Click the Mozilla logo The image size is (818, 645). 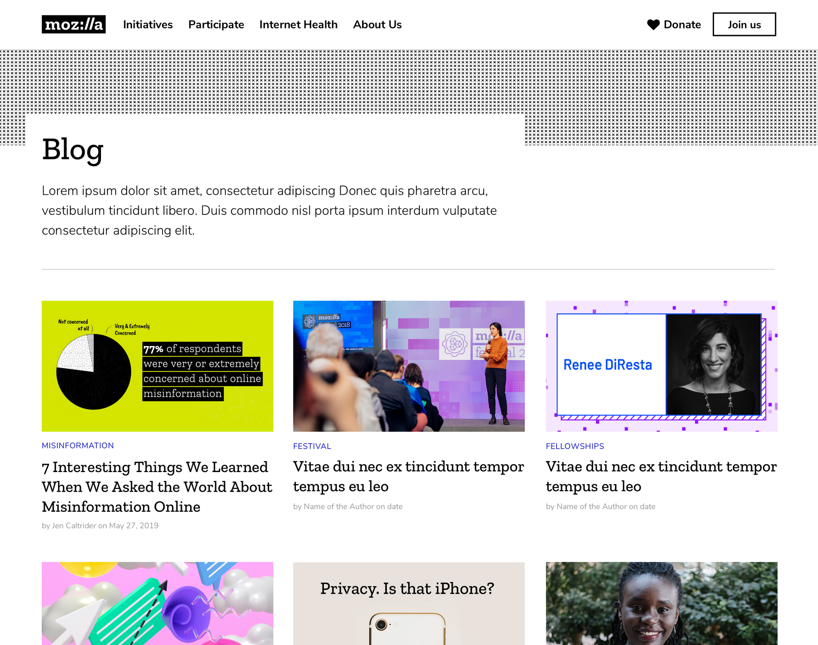click(74, 24)
